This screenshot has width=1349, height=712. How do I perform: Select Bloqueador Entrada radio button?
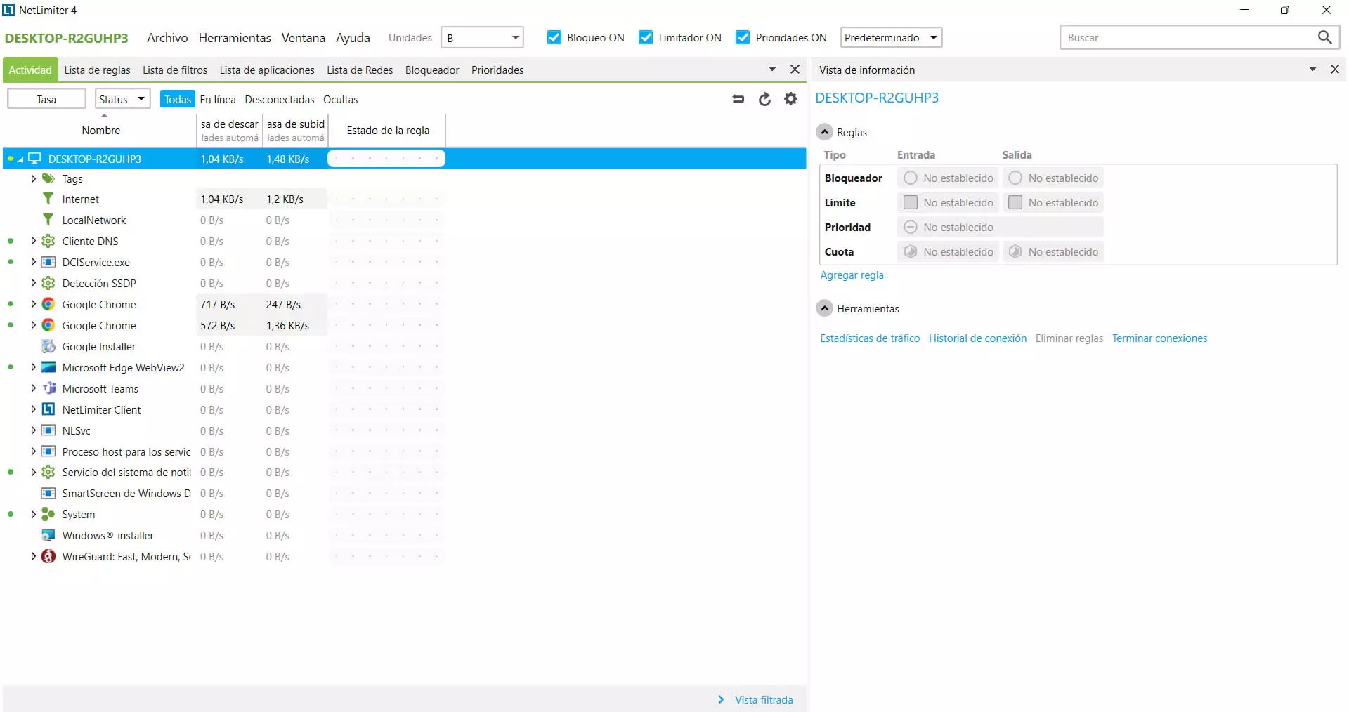(911, 178)
